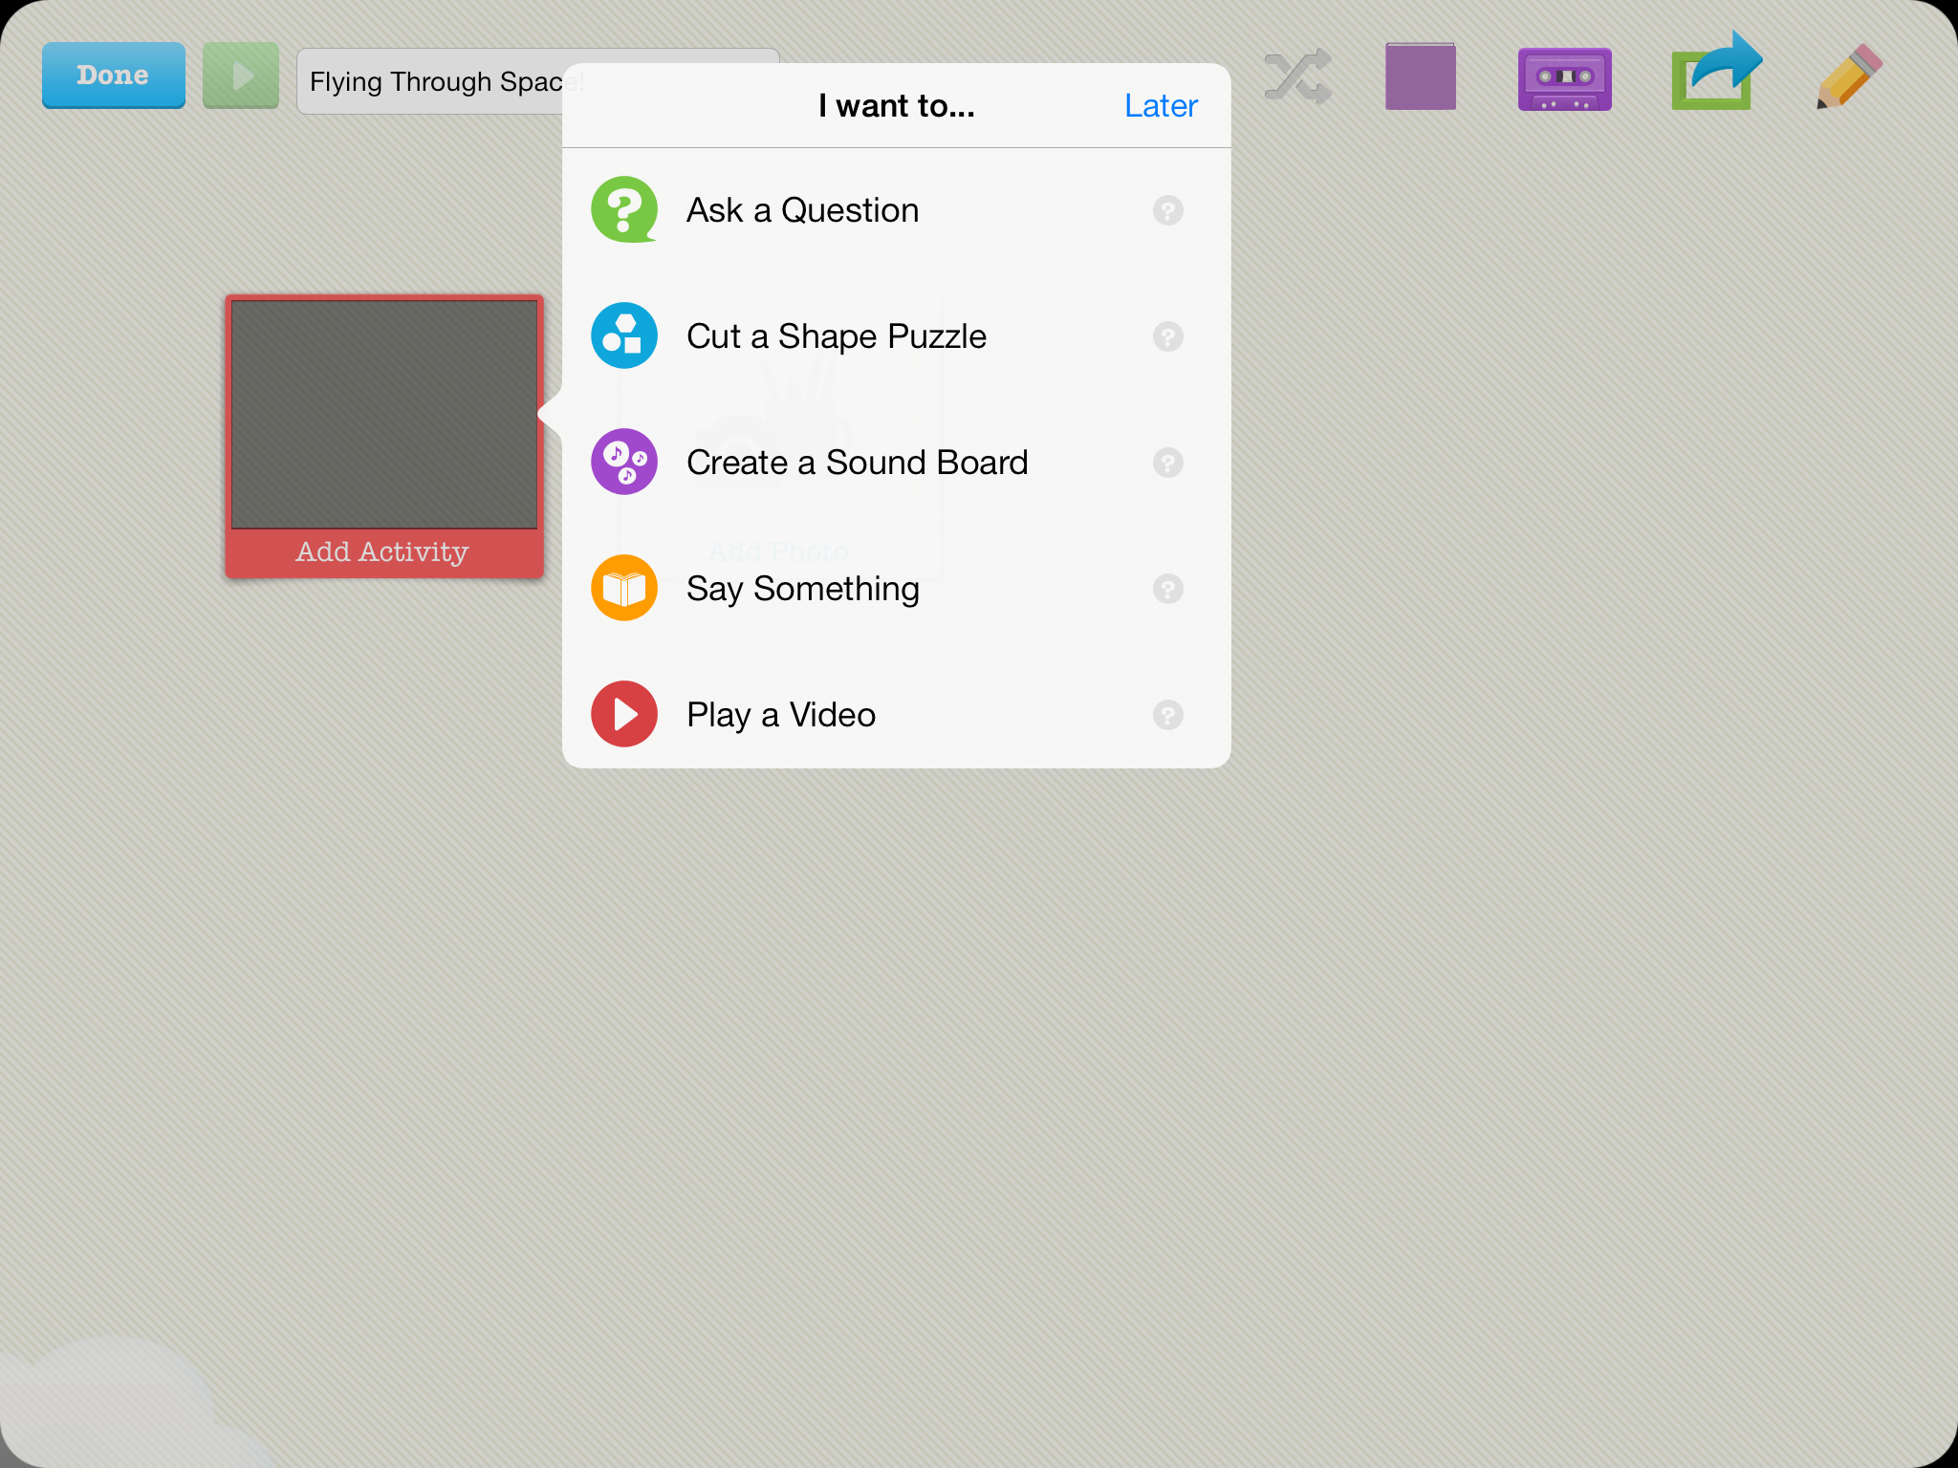Select the Cut a Shape Puzzle icon

point(622,335)
